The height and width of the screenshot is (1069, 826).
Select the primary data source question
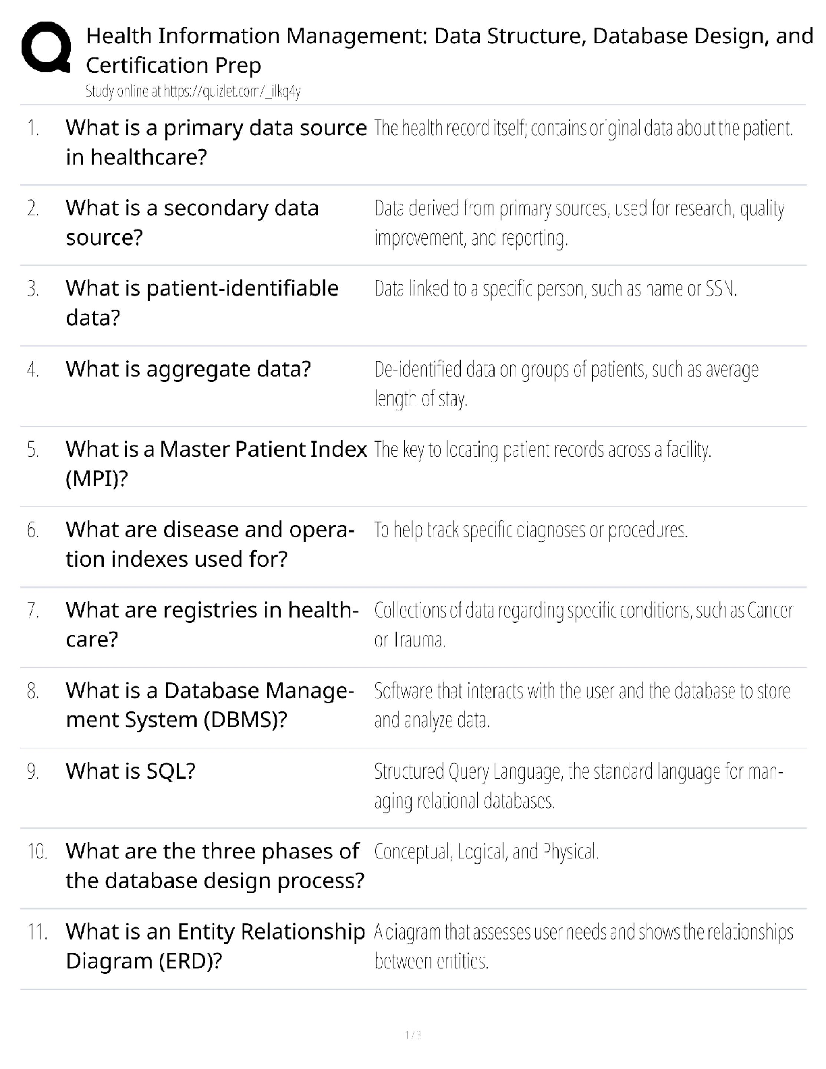(216, 142)
